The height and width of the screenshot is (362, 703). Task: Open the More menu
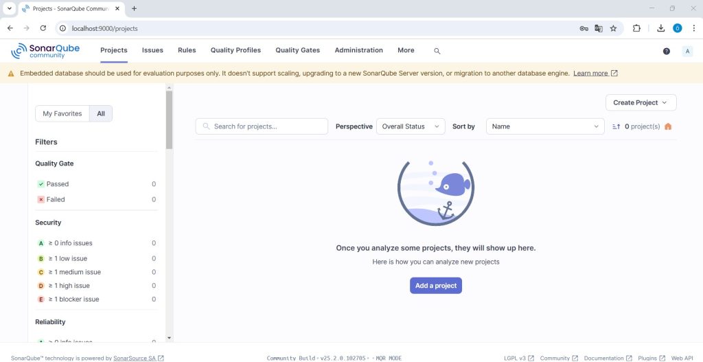point(406,50)
